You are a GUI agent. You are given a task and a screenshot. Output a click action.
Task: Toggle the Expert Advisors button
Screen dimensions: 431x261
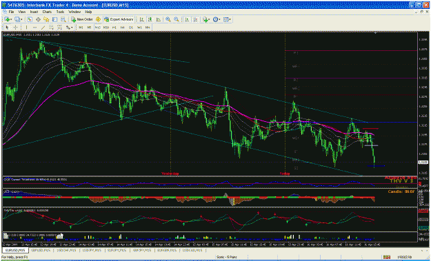[x=119, y=19]
